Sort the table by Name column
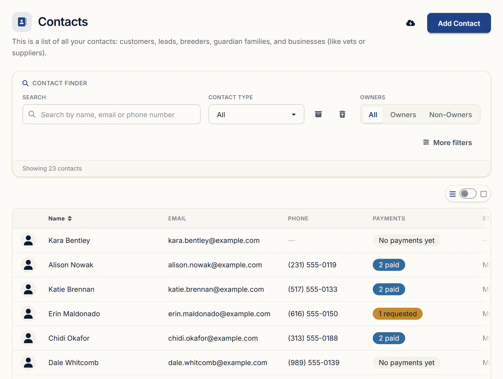The height and width of the screenshot is (379, 503). coord(60,218)
